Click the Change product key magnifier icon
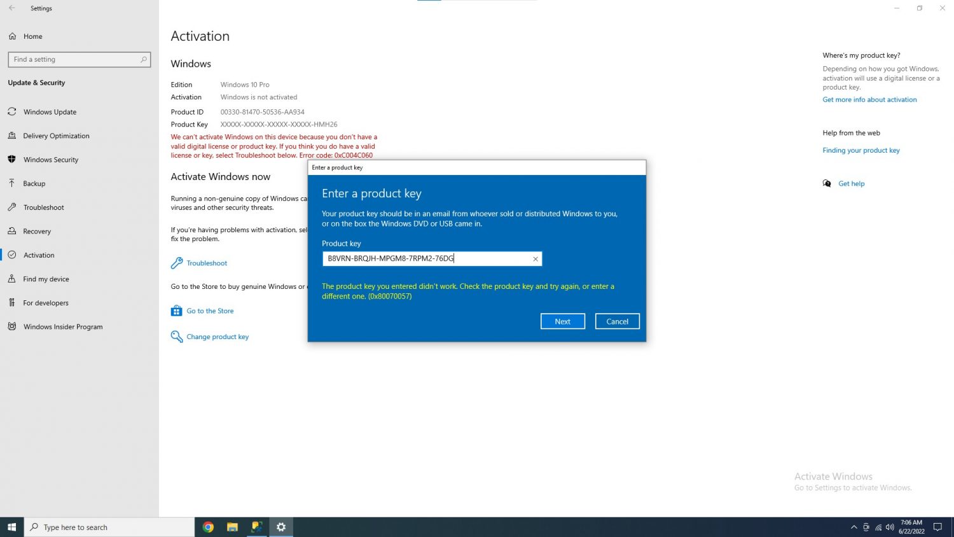 click(177, 337)
